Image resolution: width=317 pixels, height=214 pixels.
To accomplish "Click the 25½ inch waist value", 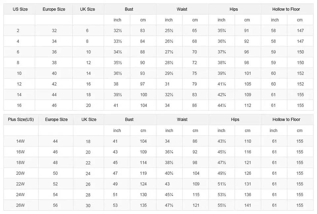I will (169, 31).
